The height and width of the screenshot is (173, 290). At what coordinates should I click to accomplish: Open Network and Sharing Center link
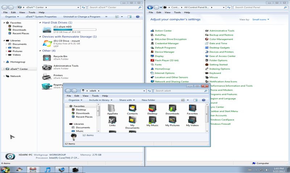pyautogui.click(x=172, y=81)
